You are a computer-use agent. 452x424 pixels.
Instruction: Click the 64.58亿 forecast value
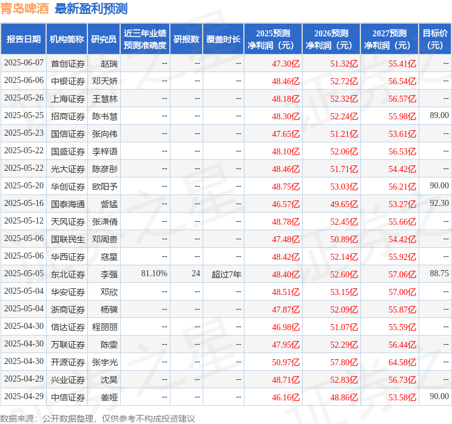tap(402, 362)
